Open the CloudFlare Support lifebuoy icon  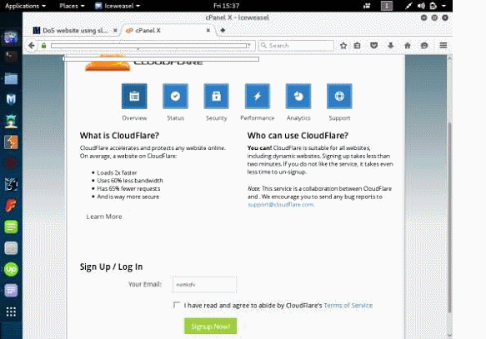click(339, 97)
